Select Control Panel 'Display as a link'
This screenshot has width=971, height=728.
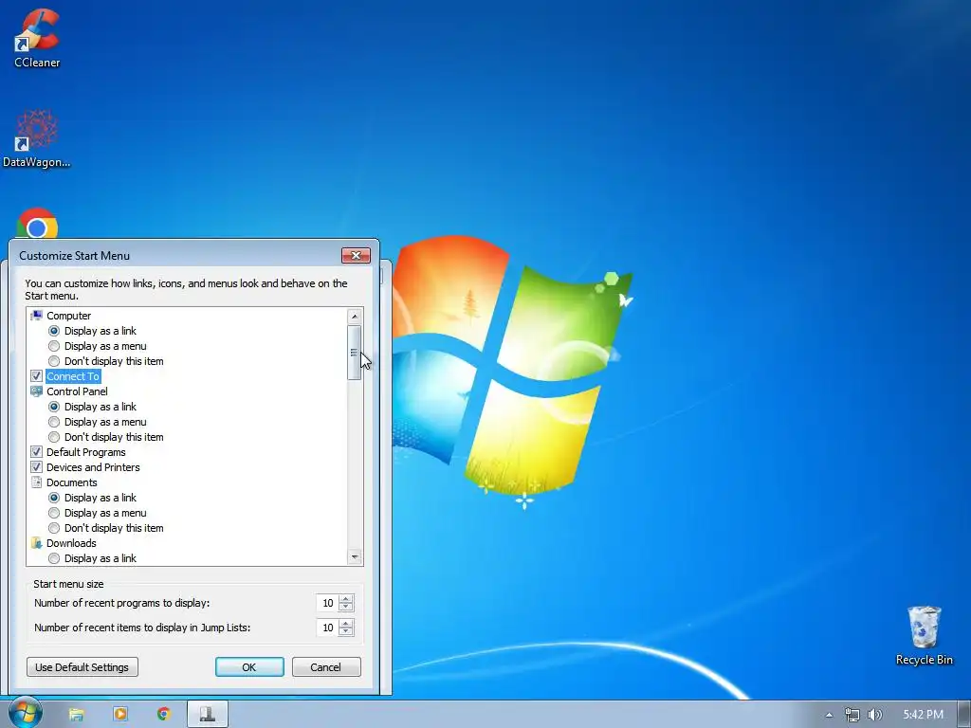(x=54, y=407)
